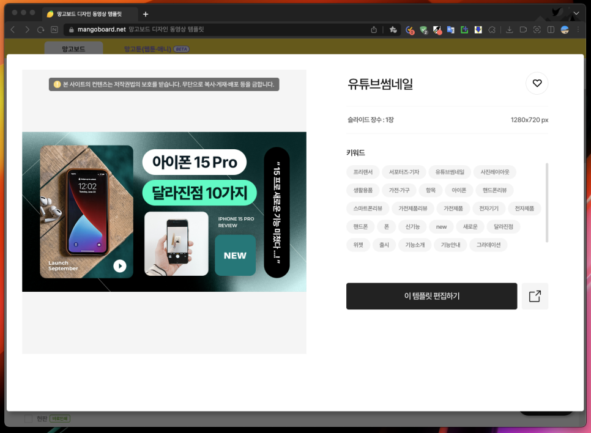Click the video capture toolbar icon
This screenshot has height=433, width=591.
[523, 29]
